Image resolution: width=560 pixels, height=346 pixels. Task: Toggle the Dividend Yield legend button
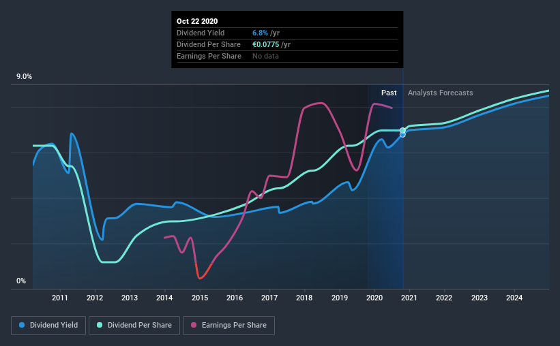point(48,326)
